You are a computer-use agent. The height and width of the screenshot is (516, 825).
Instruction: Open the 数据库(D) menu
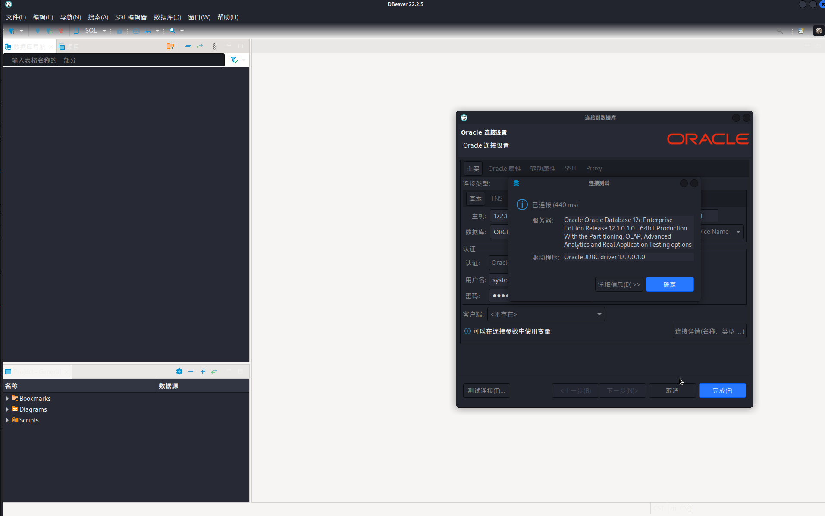coord(167,17)
